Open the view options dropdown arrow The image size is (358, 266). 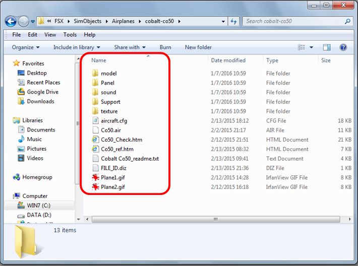pos(311,47)
